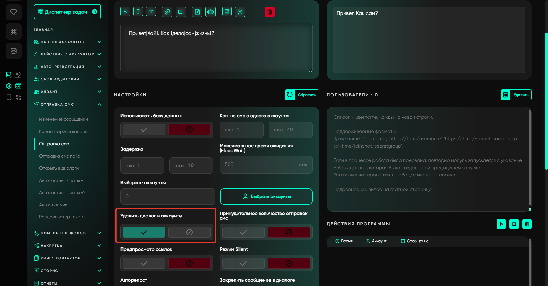Click the database icon in left sidebar
Viewport: 548px width, 286px height.
[13, 51]
